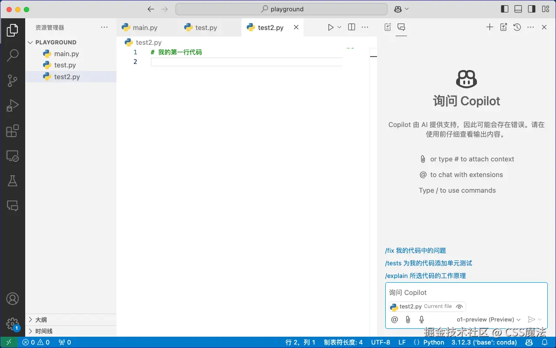Open the Accounts menu icon
556x348 pixels.
13,299
